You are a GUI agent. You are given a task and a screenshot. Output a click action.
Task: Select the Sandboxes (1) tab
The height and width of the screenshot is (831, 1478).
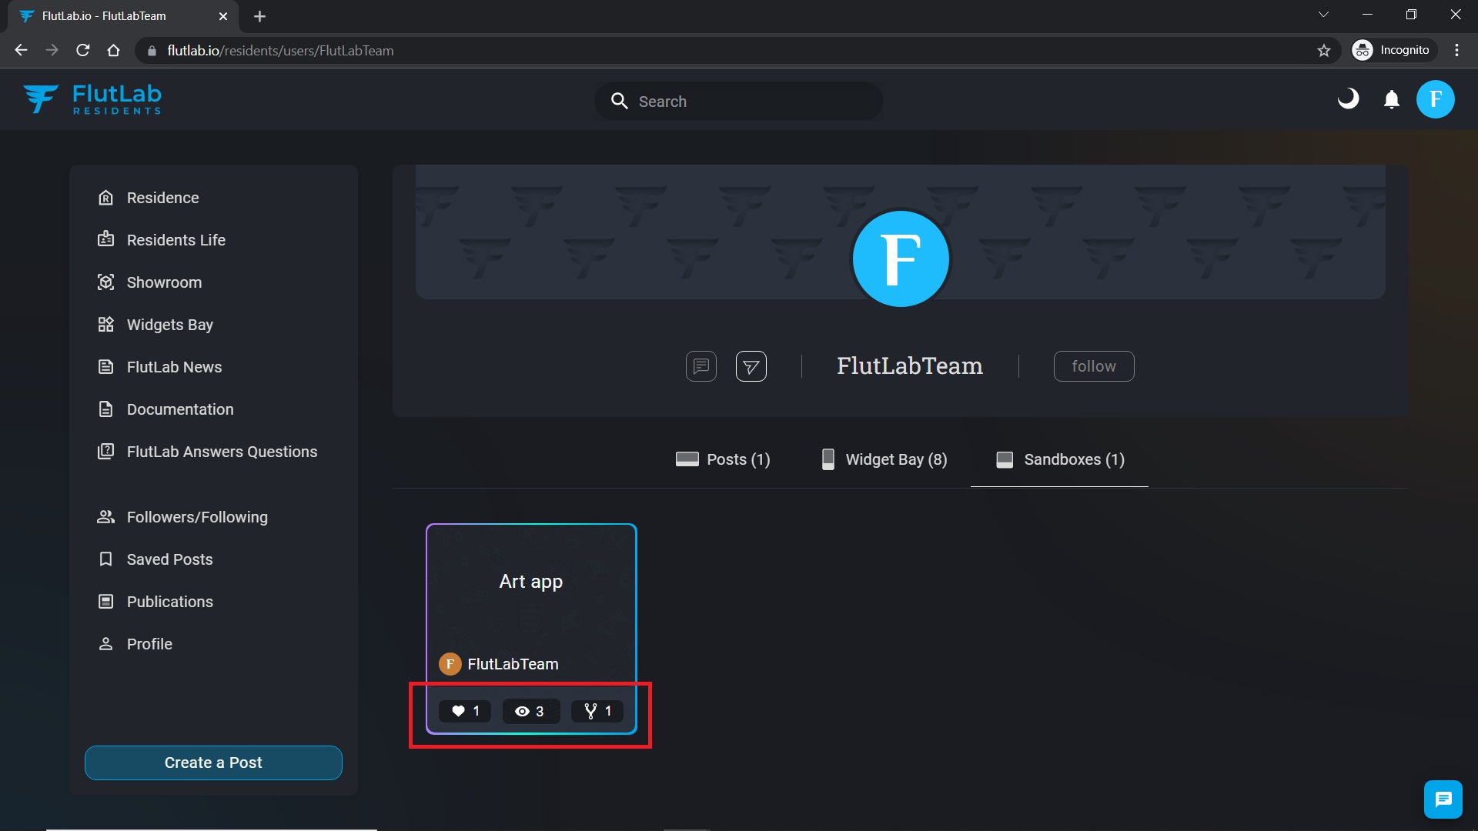tap(1060, 459)
